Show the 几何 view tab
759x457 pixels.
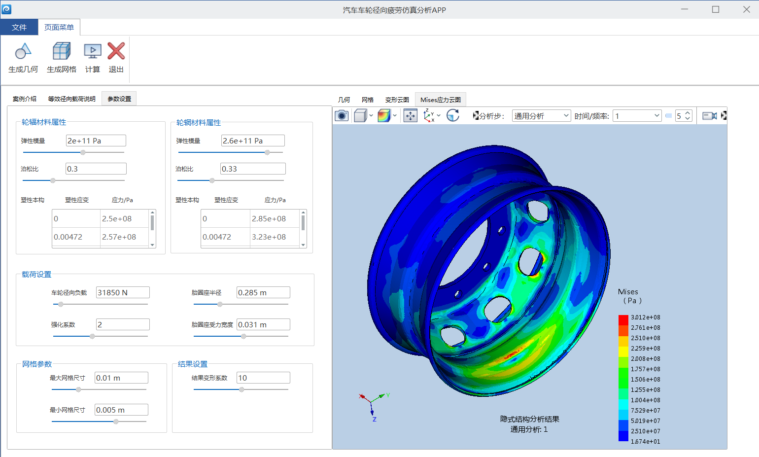(x=344, y=100)
